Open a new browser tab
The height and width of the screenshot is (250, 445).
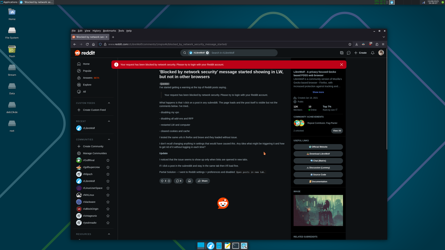(x=113, y=37)
